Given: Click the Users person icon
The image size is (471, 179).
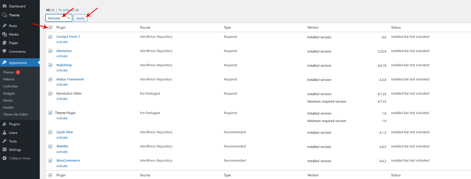Looking at the screenshot, I should [x=4, y=133].
